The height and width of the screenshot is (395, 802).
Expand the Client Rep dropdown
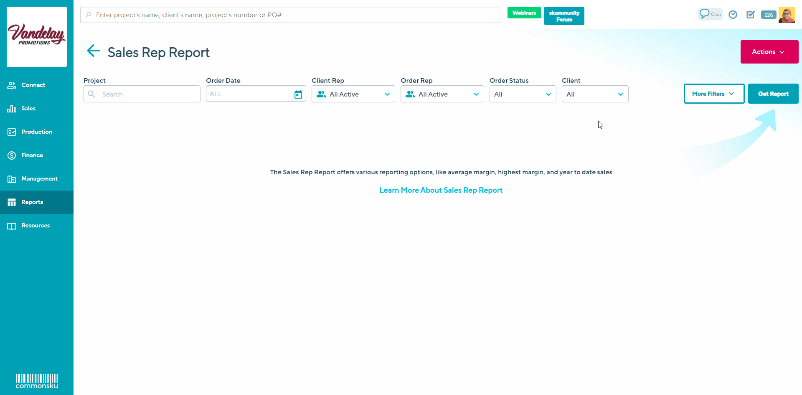(387, 94)
